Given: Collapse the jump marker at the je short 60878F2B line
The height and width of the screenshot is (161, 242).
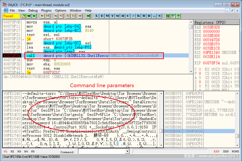Looking at the screenshot, I should pos(23,39).
